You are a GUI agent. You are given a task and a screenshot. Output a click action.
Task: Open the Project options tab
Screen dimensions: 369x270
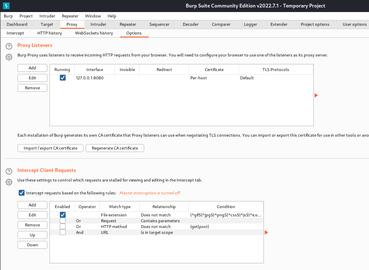(x=315, y=24)
